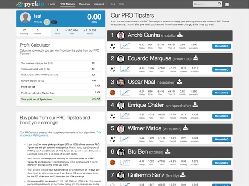Open Wilmer Matos' performance chart icon
The image size is (249, 186).
[125, 139]
